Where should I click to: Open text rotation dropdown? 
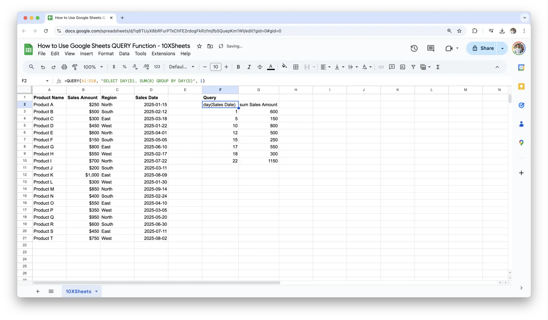(367, 67)
